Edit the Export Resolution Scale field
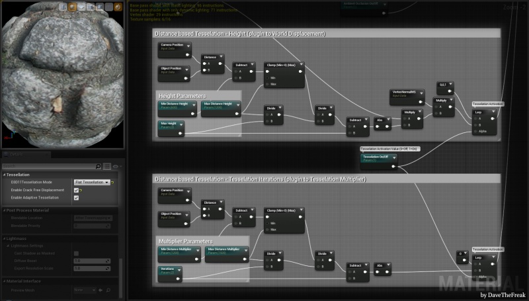Image resolution: width=529 pixels, height=301 pixels. [x=92, y=269]
